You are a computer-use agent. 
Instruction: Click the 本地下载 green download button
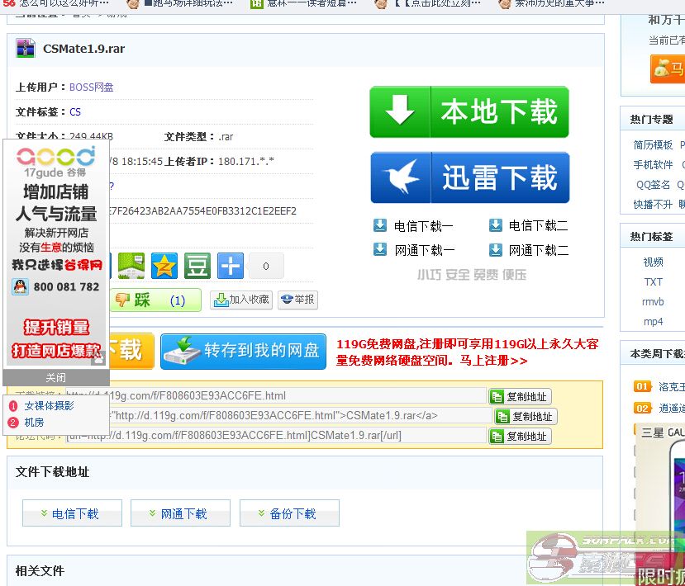pyautogui.click(x=469, y=112)
